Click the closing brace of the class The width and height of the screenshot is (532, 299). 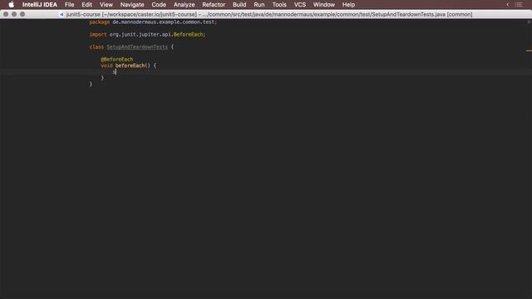click(91, 84)
